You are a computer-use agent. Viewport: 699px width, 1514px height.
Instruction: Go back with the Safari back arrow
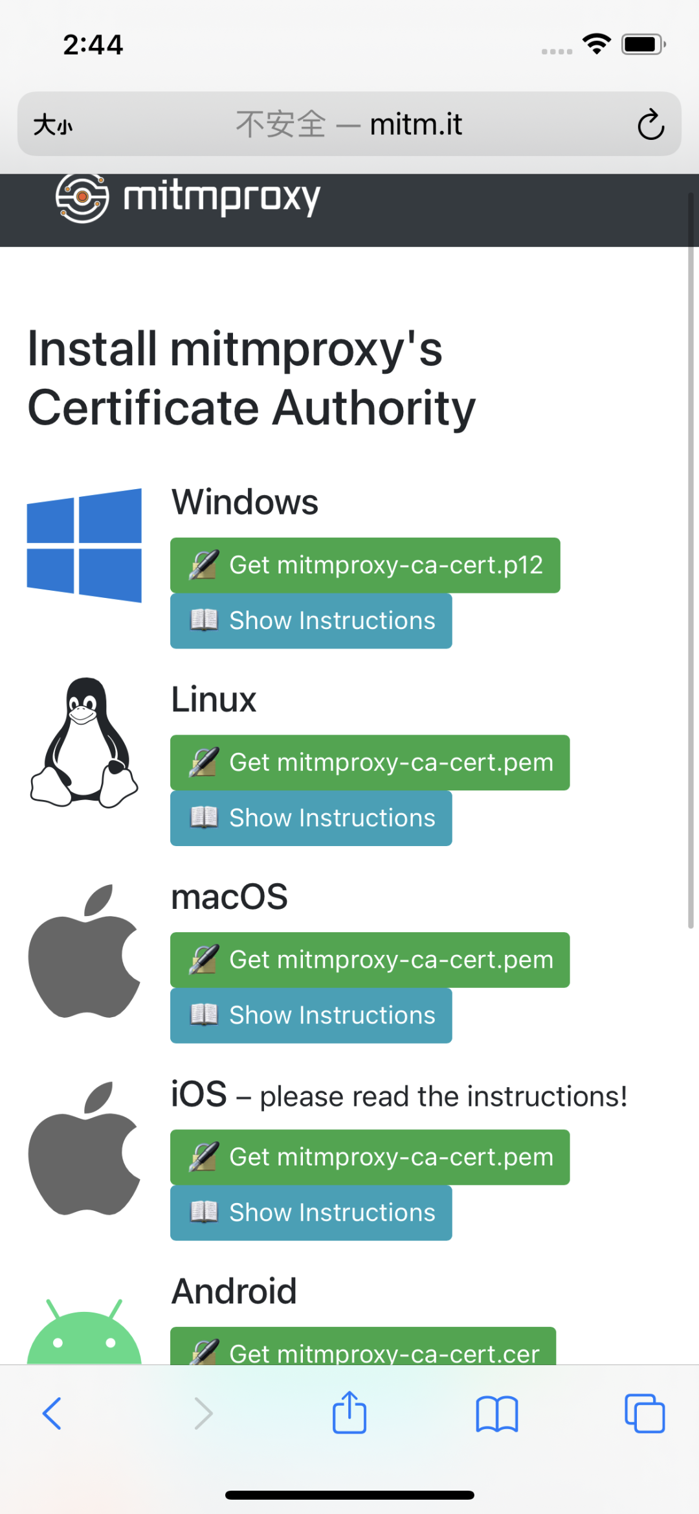coord(52,1413)
